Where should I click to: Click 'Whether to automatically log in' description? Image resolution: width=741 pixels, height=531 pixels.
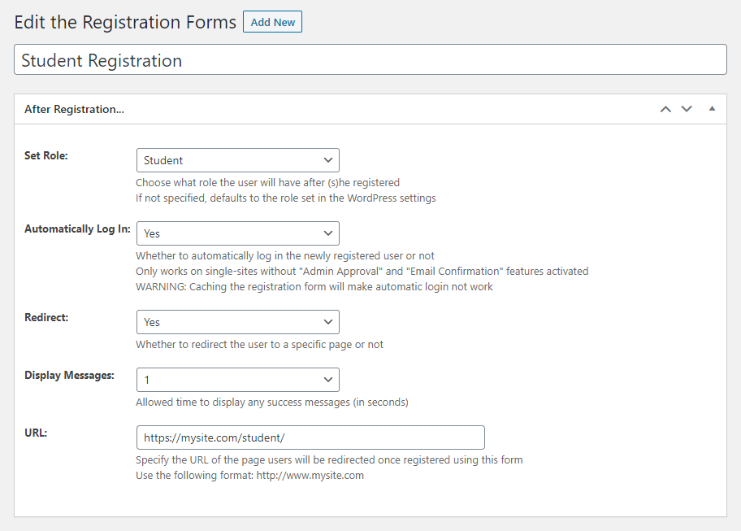coord(285,256)
